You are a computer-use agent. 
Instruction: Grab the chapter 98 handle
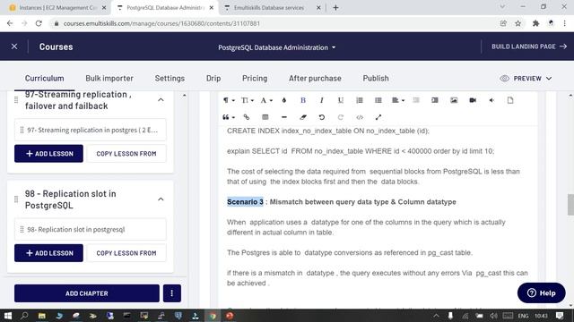pos(16,199)
